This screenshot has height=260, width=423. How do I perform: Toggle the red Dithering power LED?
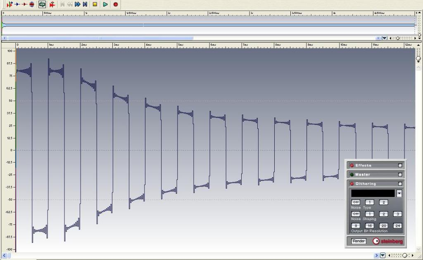point(352,184)
